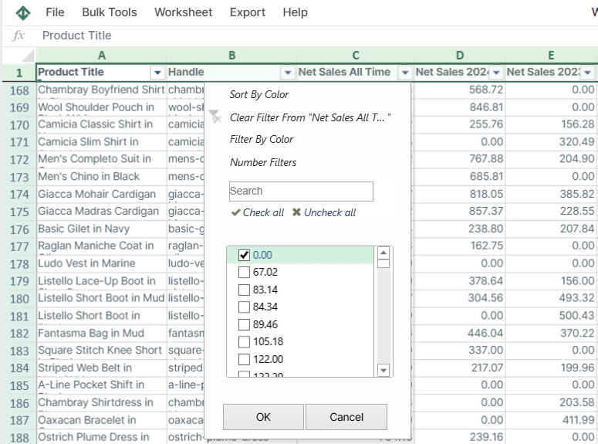Check the 89.46 filter checkbox
The image size is (598, 444).
244,324
